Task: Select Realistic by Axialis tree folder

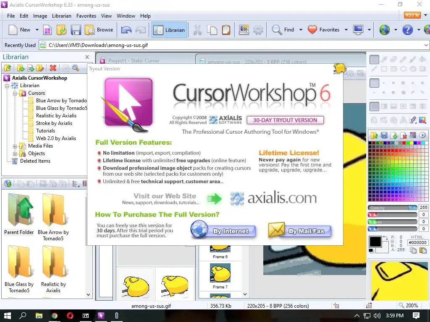Action: coord(56,116)
